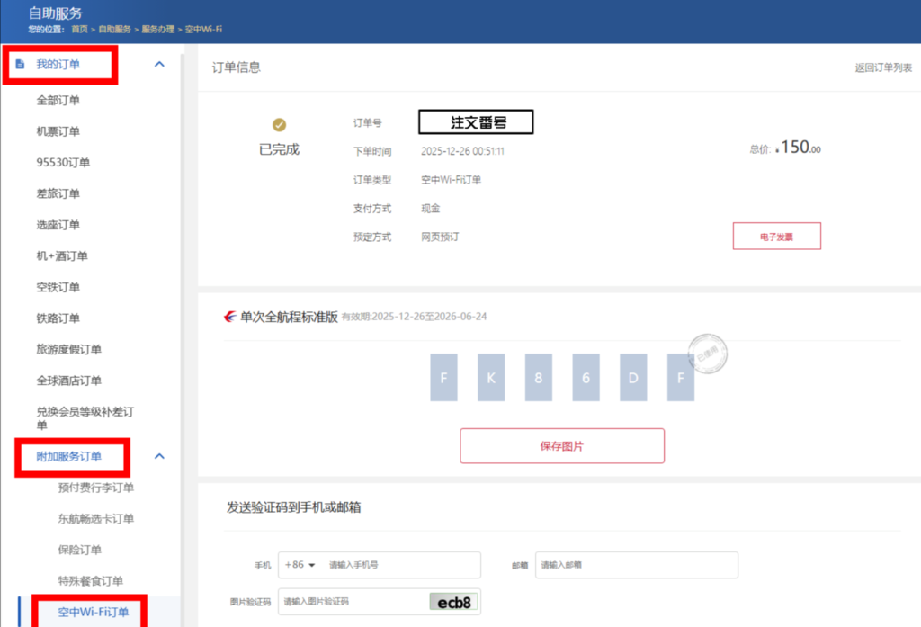Select 空中Wi-Fi订单 sidebar item
Viewport: 921px width, 627px height.
(x=94, y=613)
